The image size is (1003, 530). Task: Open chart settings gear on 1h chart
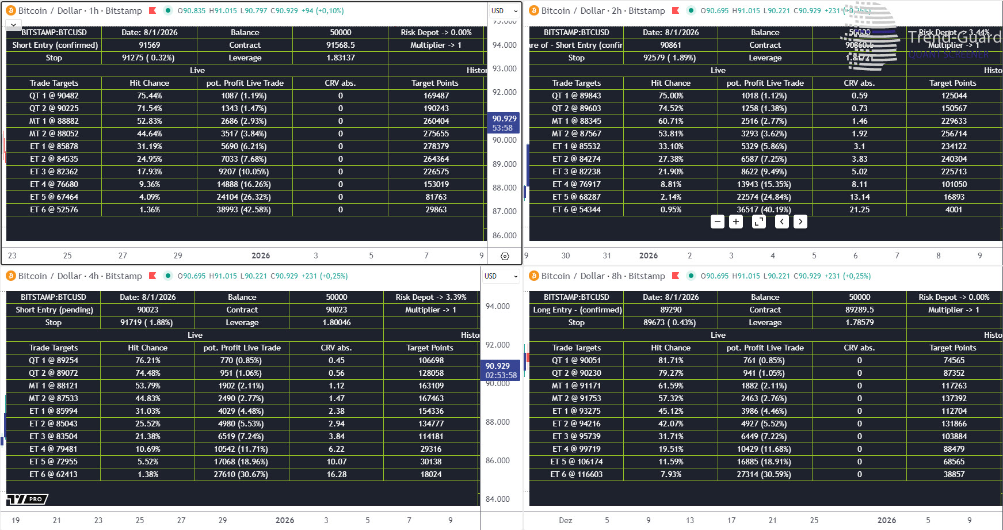505,256
